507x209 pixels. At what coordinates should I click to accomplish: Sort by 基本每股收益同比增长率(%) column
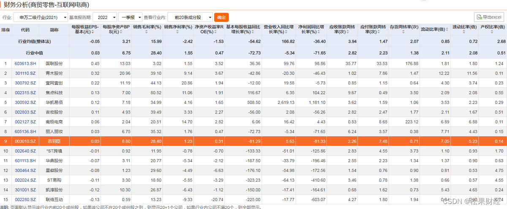243,30
